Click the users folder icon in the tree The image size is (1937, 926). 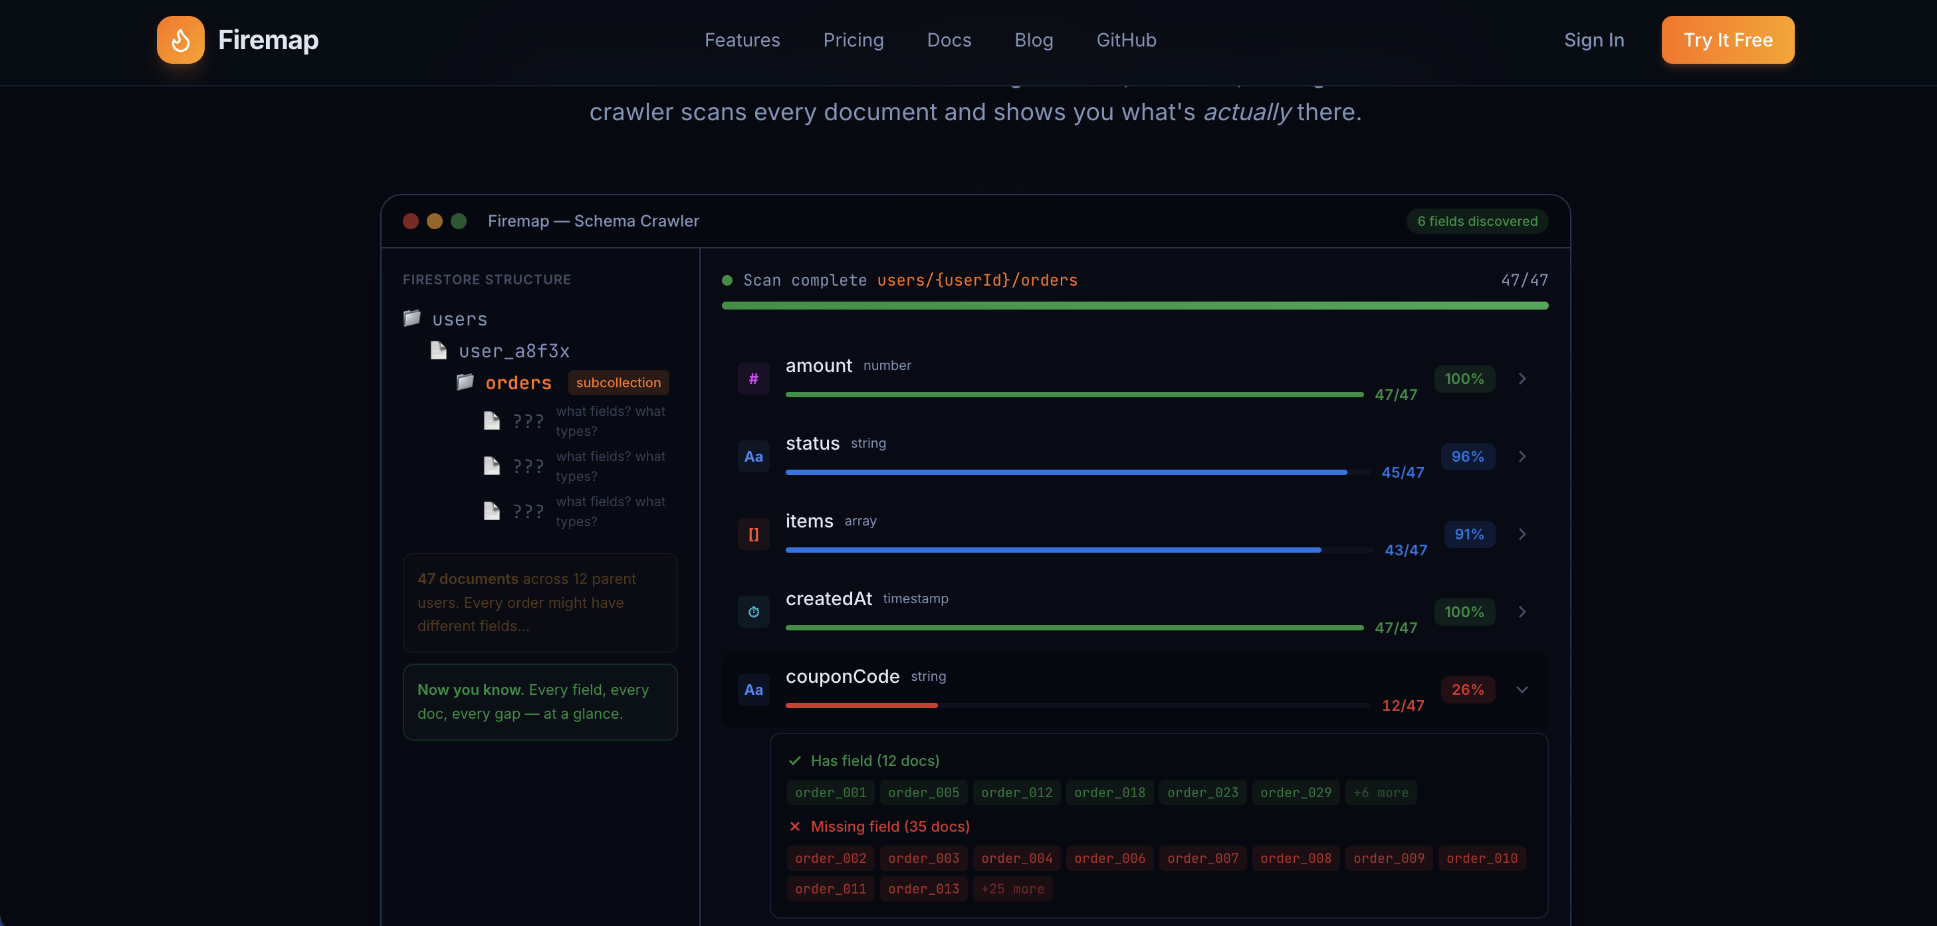412,319
